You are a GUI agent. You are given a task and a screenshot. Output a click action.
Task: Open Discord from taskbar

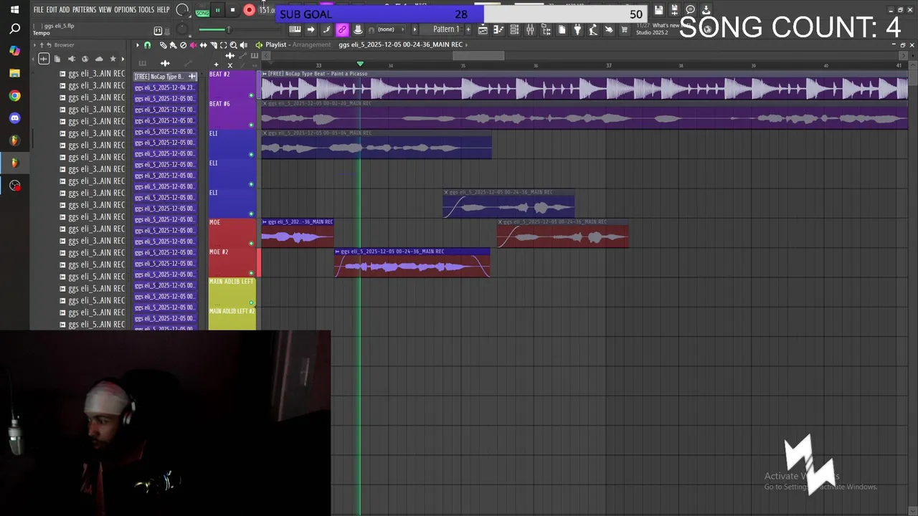(x=14, y=118)
